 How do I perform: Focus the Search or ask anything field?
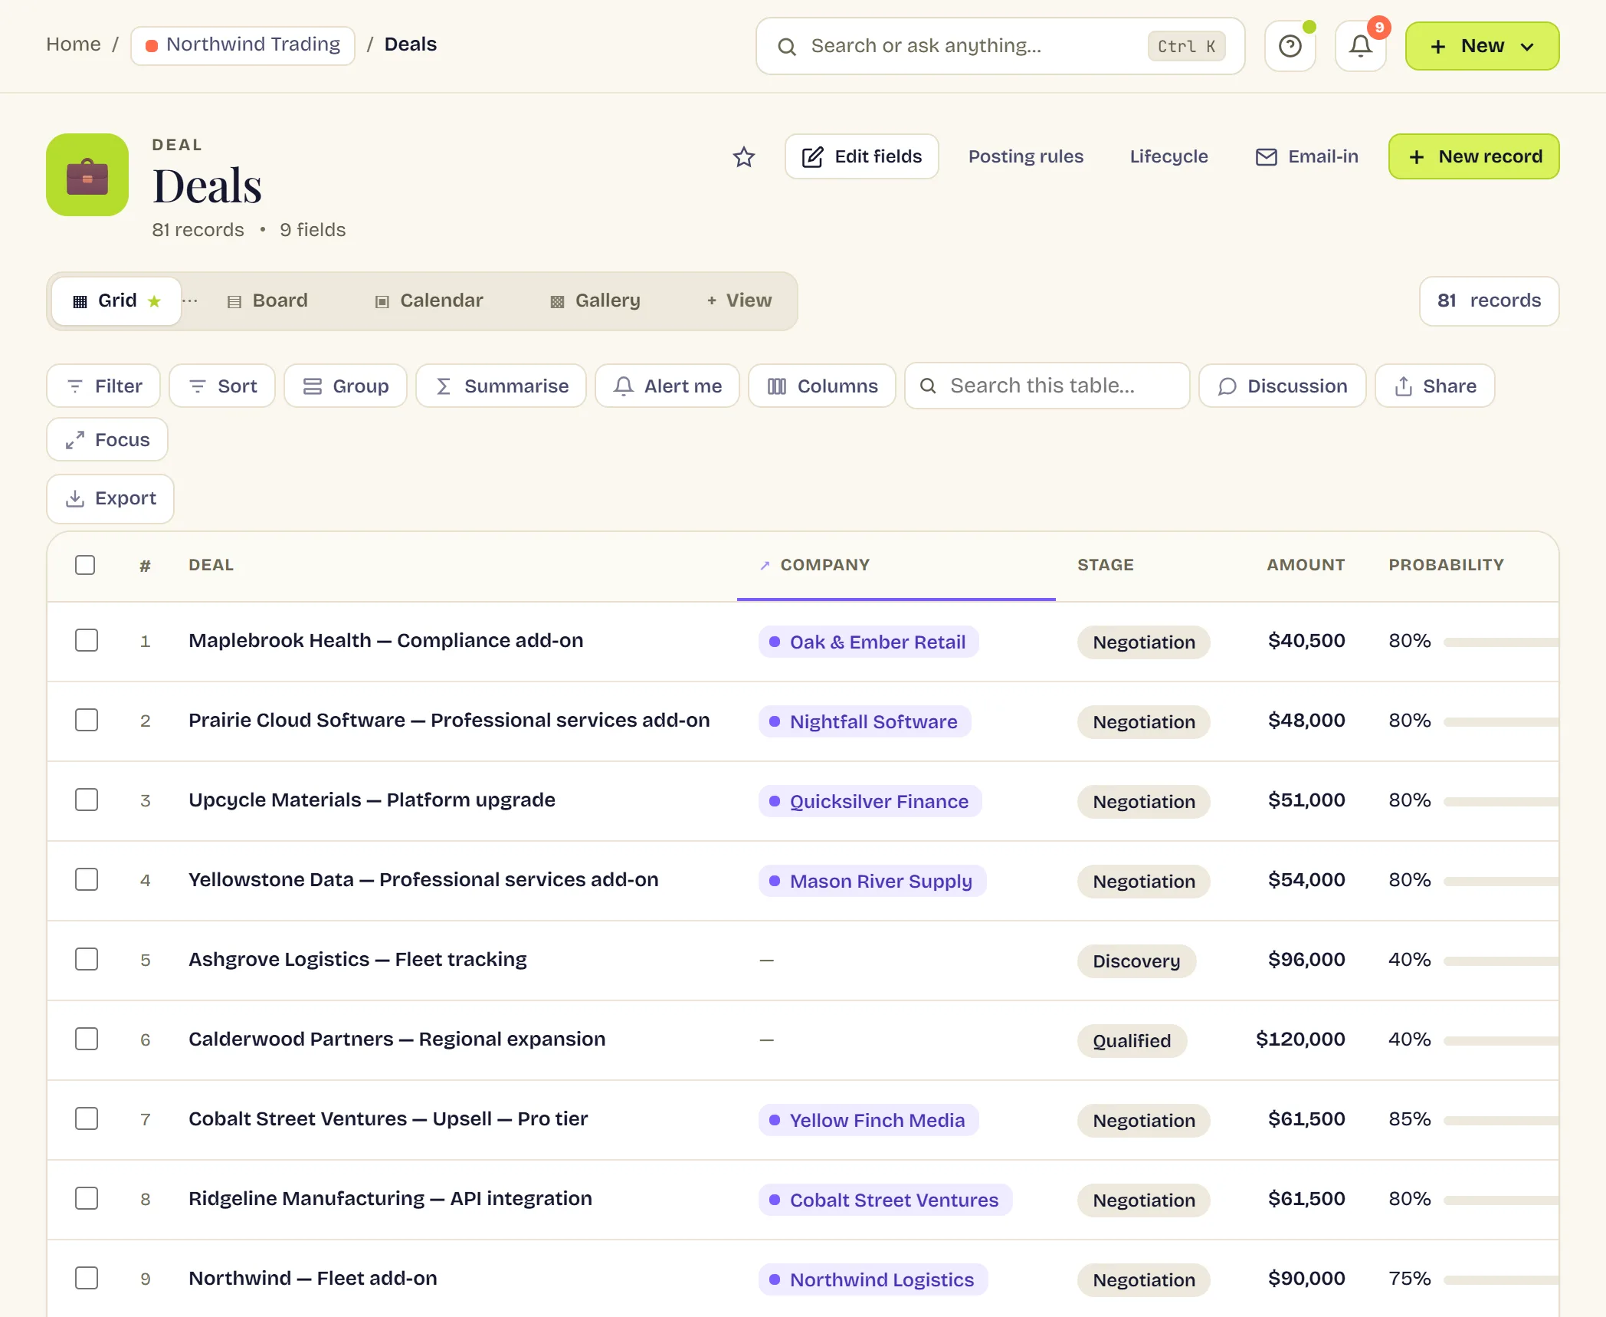pos(1000,46)
